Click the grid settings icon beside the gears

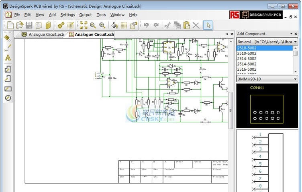71,25
